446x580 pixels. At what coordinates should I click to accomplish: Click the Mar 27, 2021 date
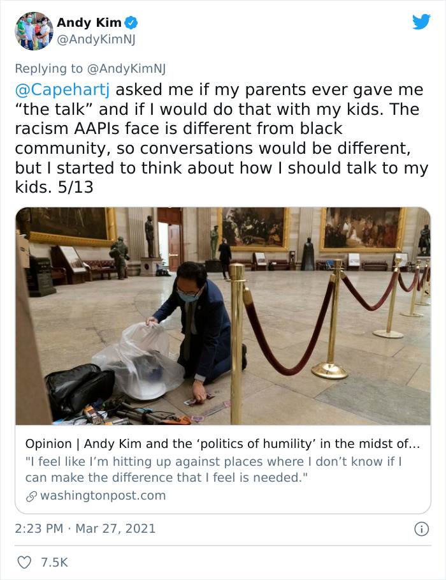click(x=116, y=528)
